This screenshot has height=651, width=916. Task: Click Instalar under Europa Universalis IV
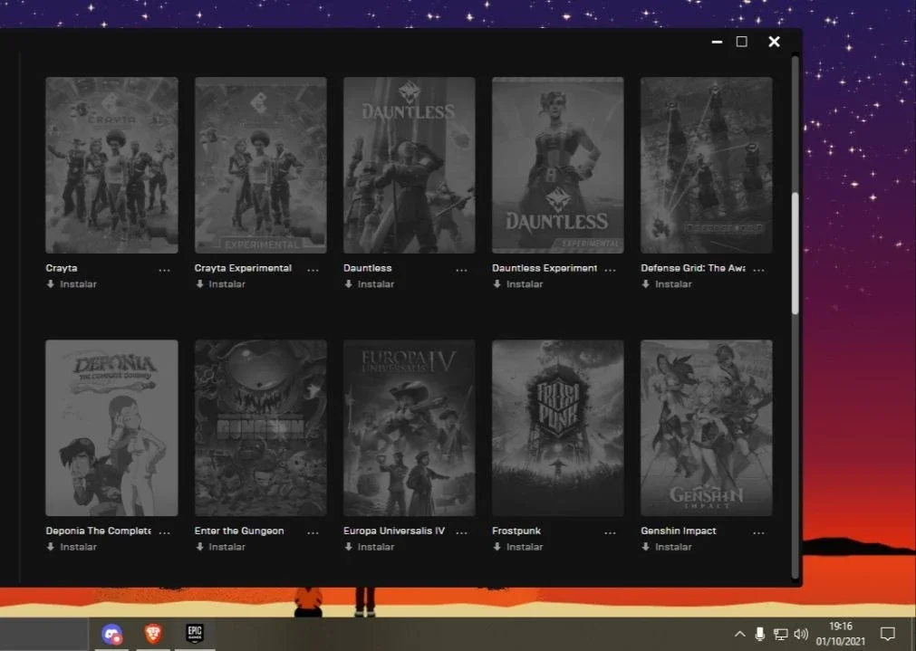click(x=369, y=547)
